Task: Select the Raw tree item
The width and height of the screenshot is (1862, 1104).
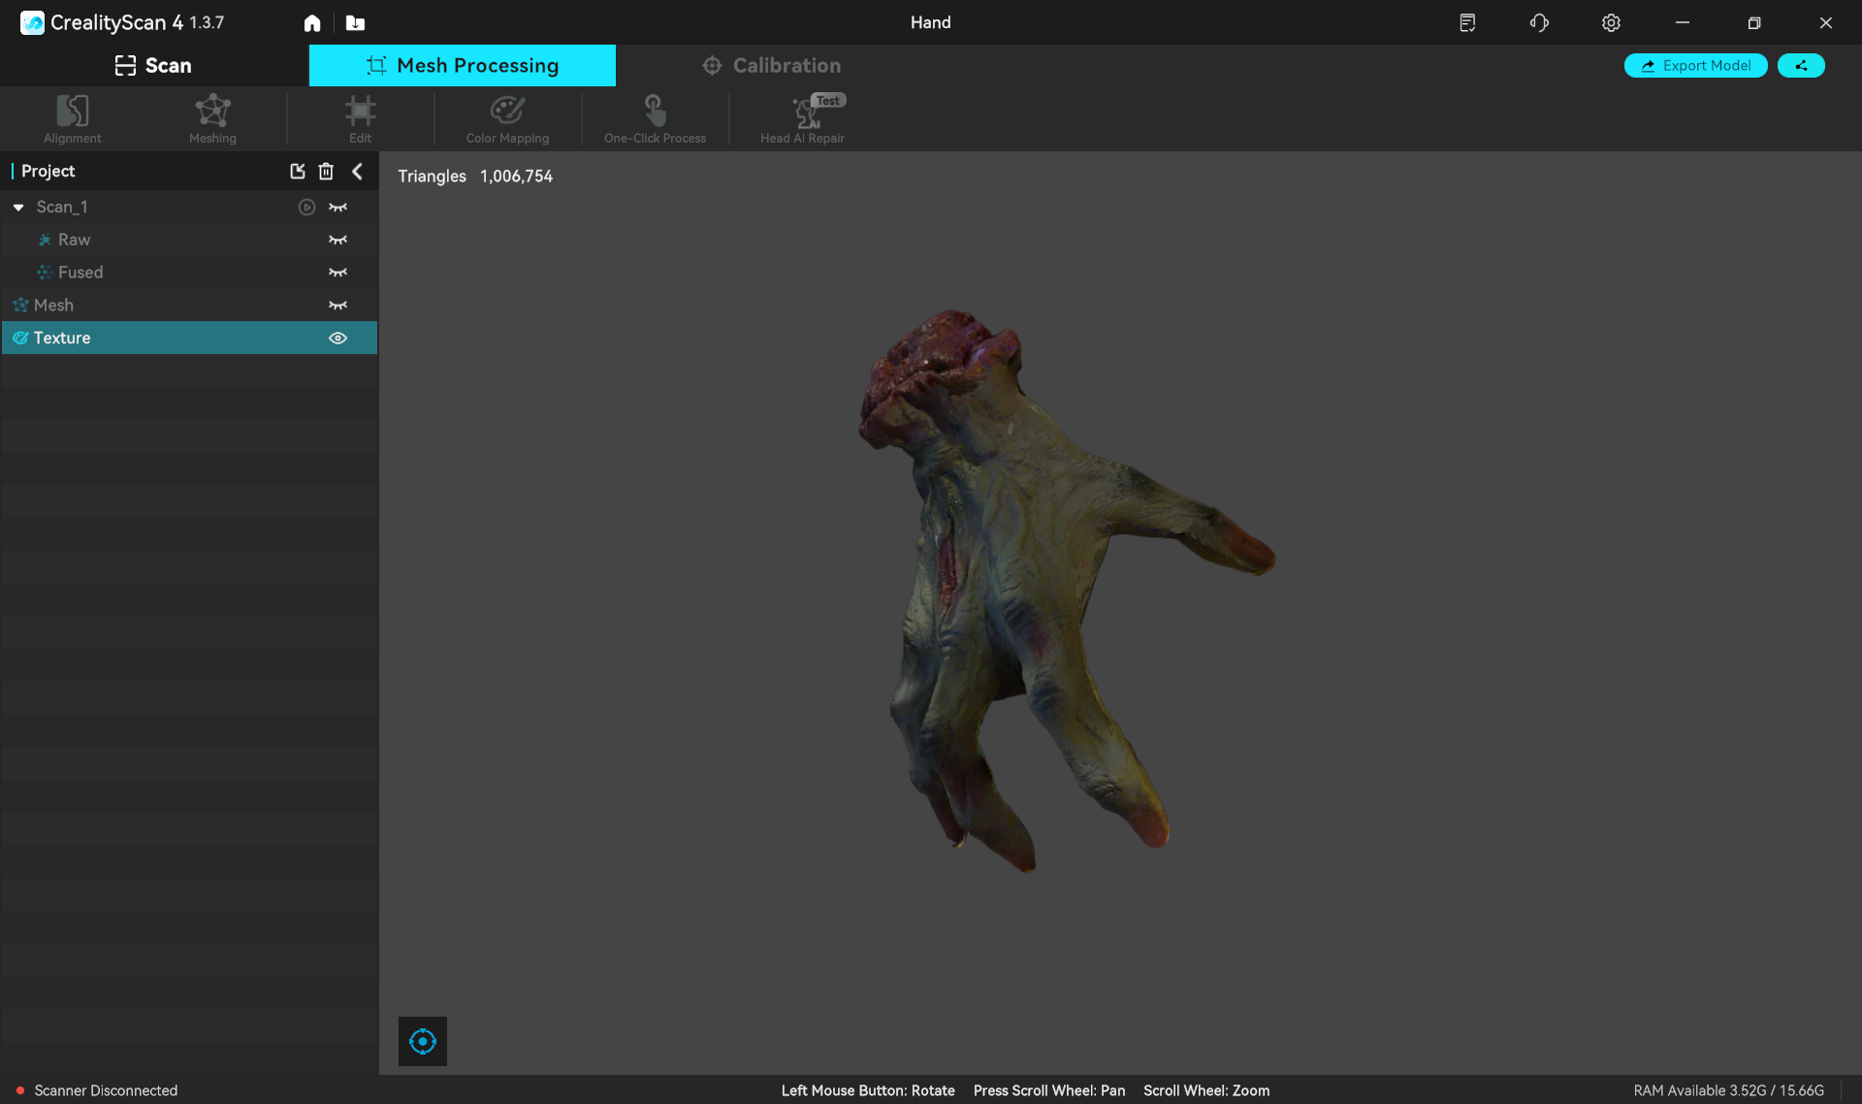Action: tap(74, 240)
